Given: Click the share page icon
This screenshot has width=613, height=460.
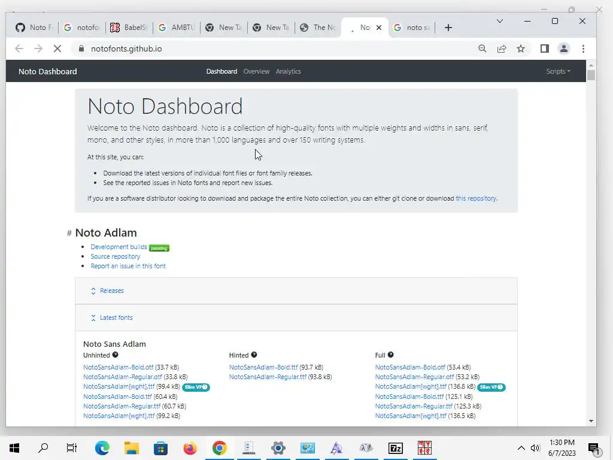Looking at the screenshot, I should coord(502,49).
